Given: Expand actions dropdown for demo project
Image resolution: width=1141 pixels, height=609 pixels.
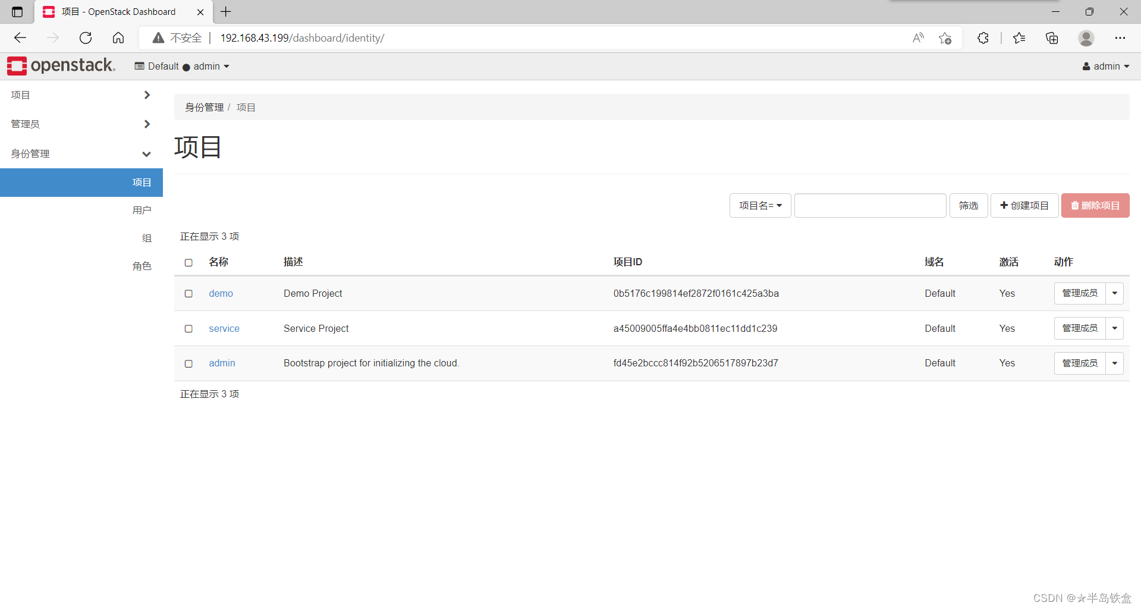Looking at the screenshot, I should click(1114, 293).
